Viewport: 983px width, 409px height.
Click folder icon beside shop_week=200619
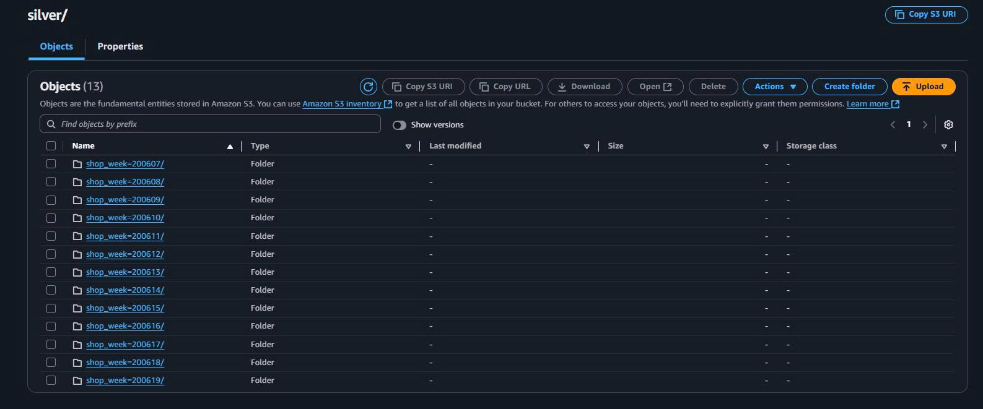coord(77,381)
